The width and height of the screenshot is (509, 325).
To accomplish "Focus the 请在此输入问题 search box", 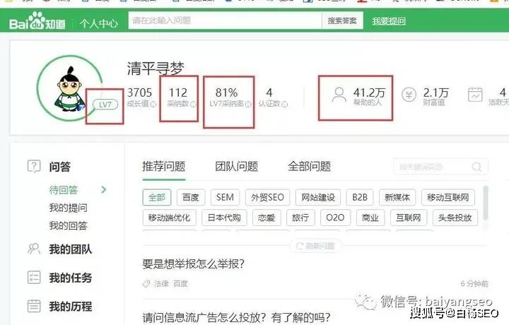I will click(x=225, y=20).
